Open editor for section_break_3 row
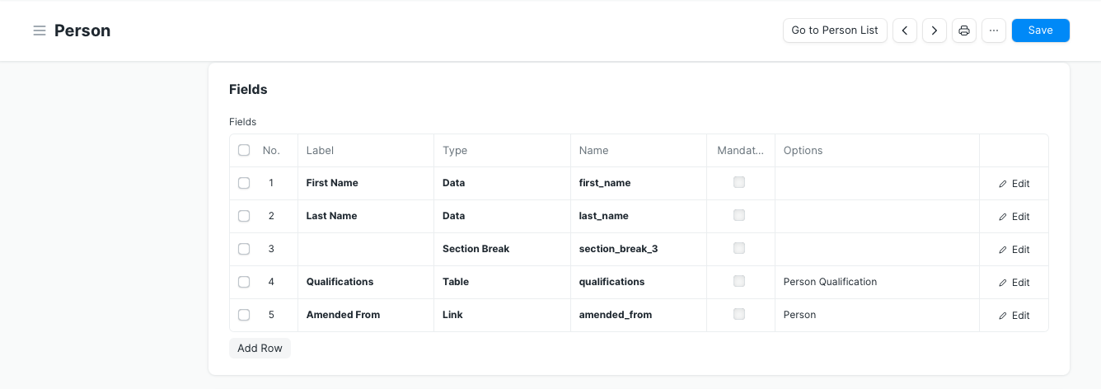 (1014, 250)
